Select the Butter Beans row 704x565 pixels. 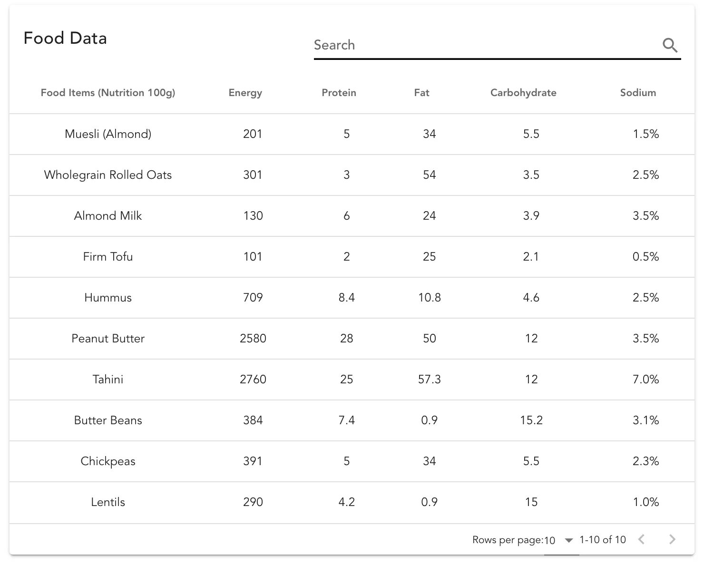point(108,420)
